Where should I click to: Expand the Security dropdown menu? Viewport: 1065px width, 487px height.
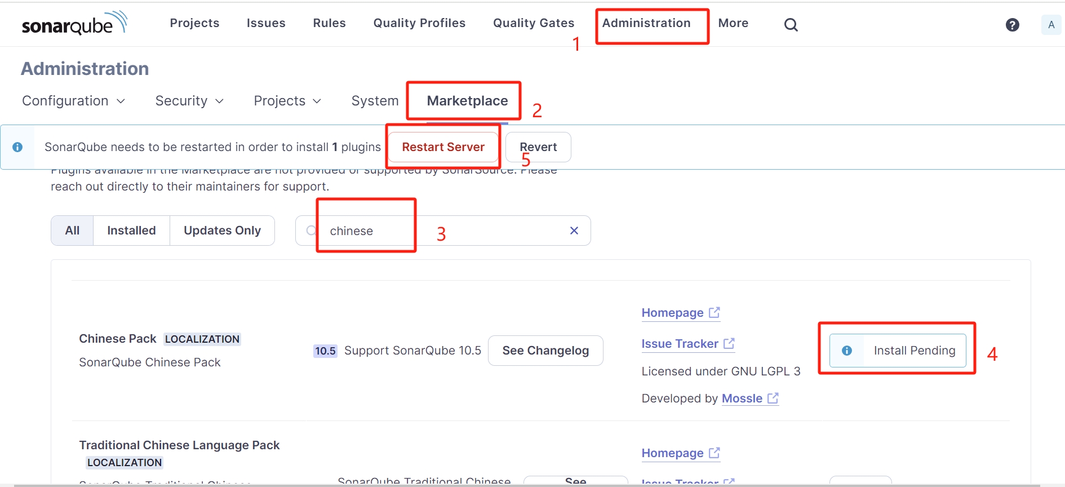(189, 101)
